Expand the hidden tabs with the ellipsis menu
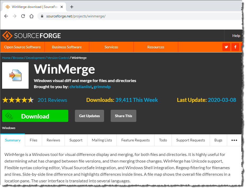247x190 pixels. [234, 140]
